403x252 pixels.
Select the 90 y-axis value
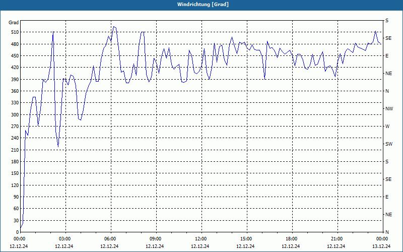[x=16, y=197]
